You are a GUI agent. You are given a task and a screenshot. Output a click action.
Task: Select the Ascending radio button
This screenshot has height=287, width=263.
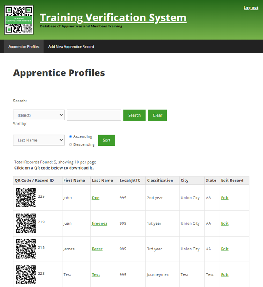[x=70, y=136]
